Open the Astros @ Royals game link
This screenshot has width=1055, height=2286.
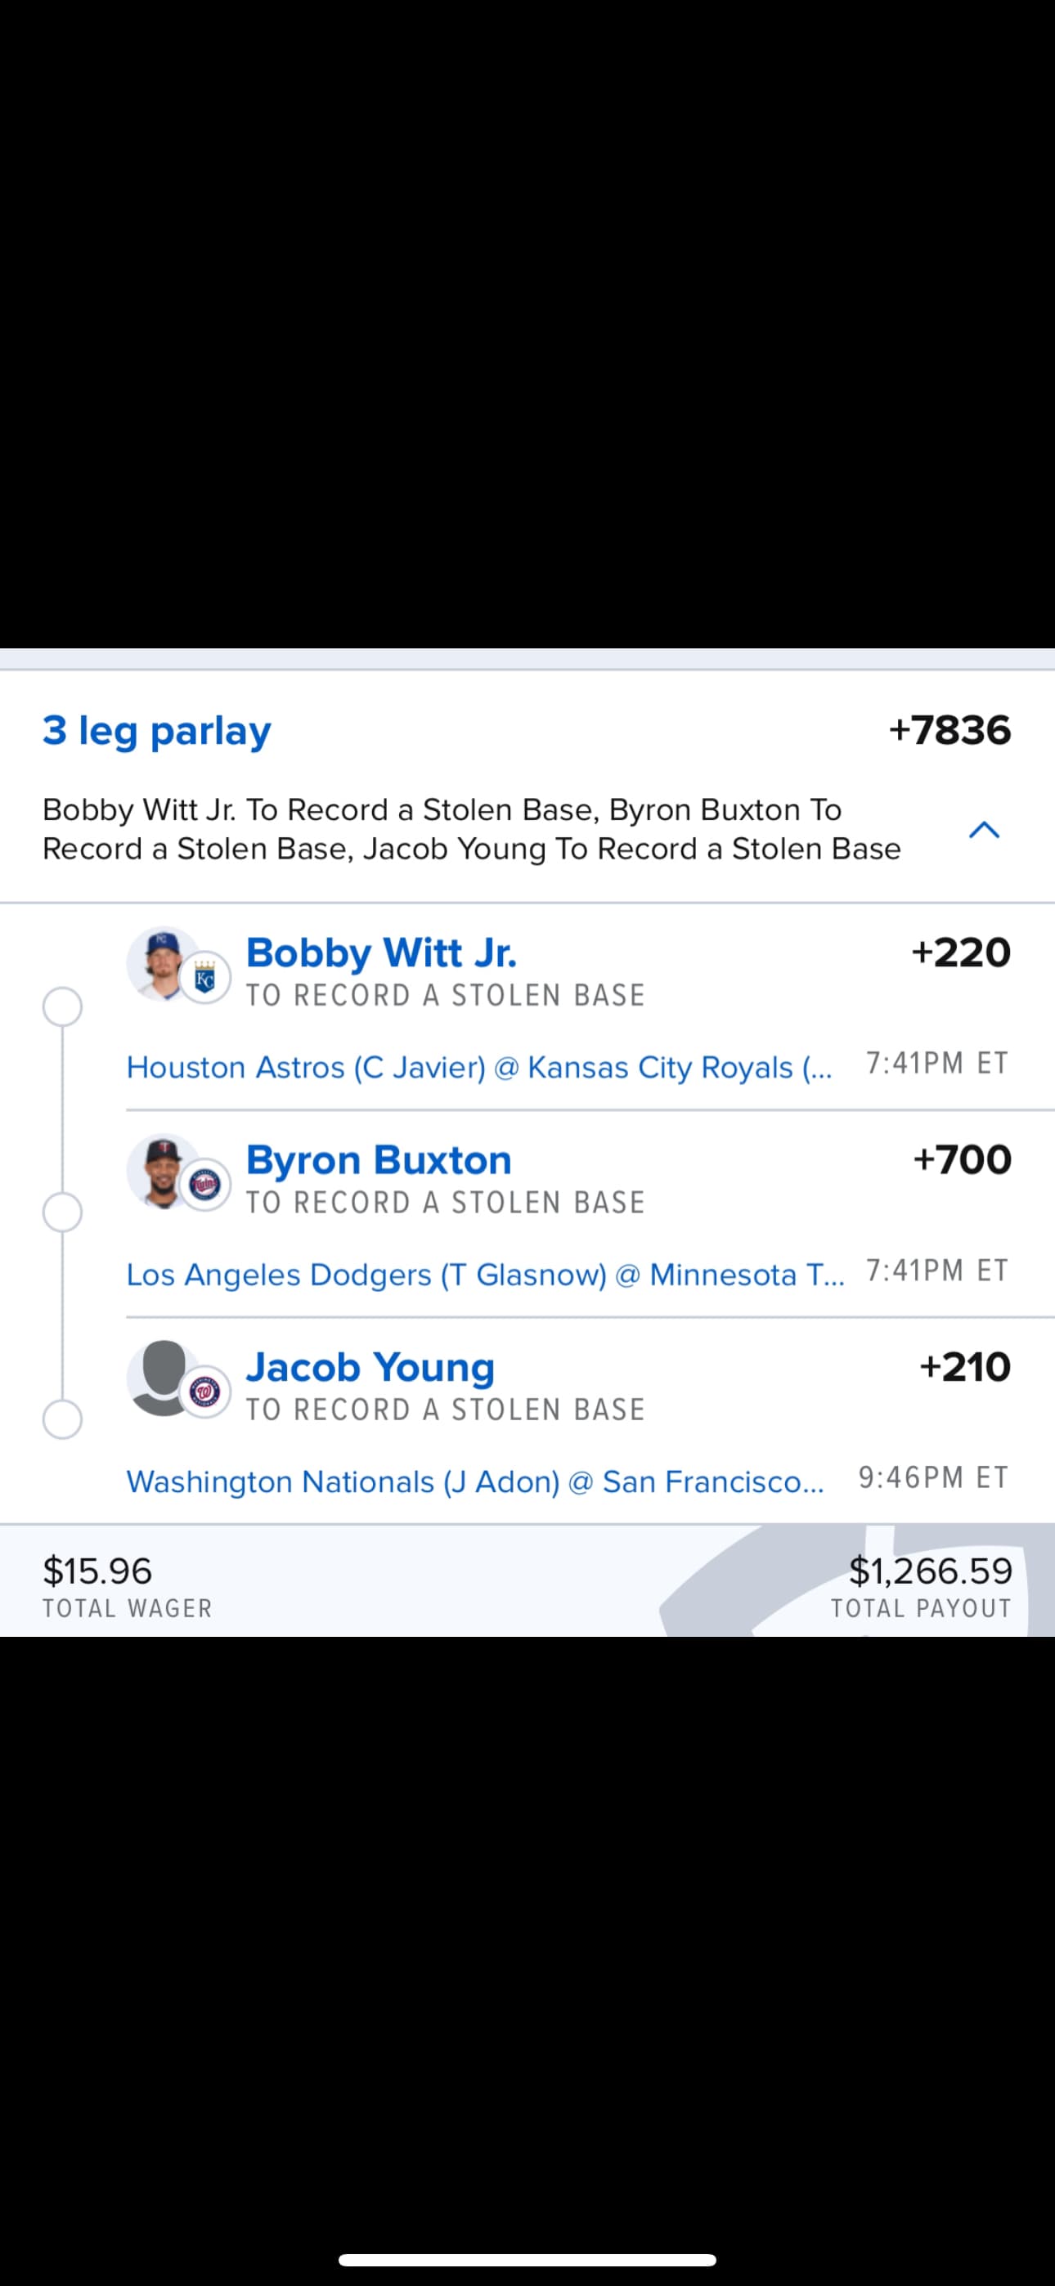[x=478, y=1067]
